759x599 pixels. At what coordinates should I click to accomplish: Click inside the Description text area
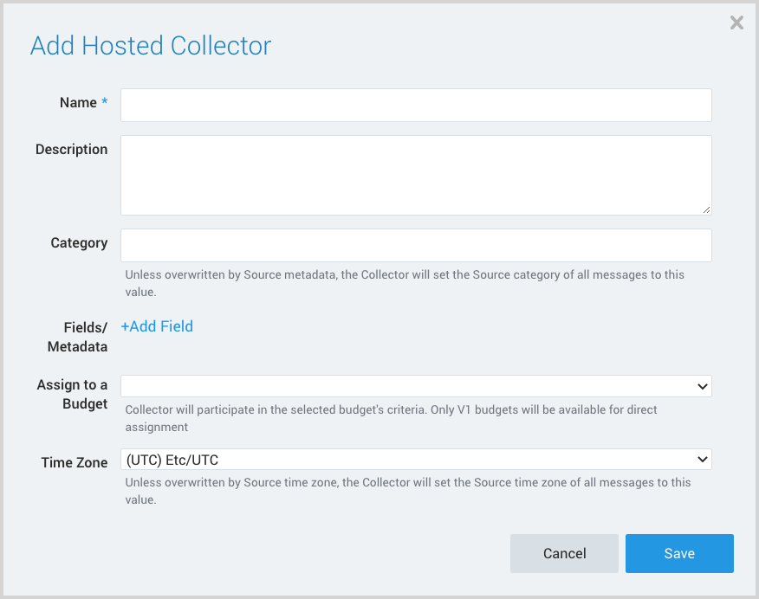pyautogui.click(x=415, y=173)
